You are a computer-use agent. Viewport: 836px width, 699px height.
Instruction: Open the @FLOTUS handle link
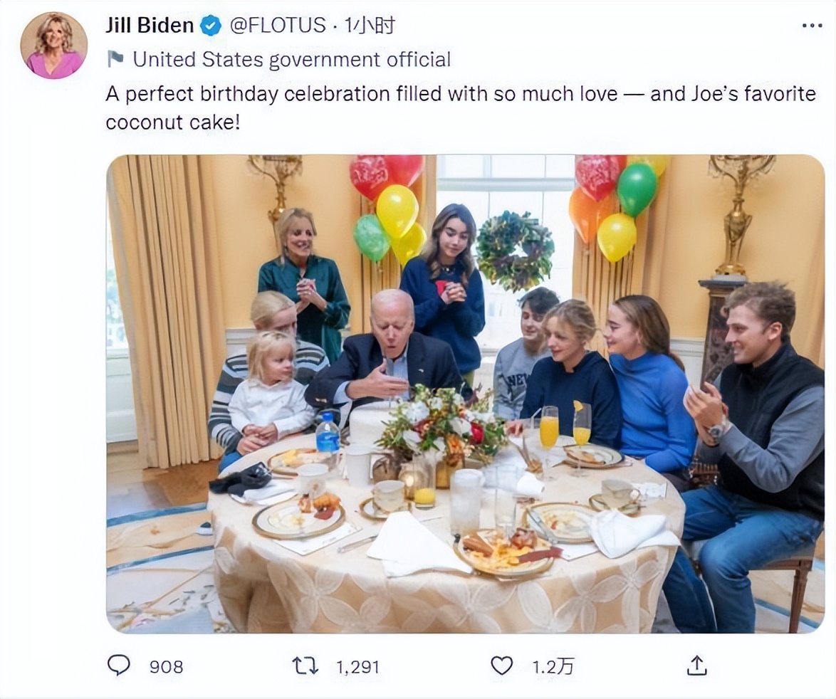pyautogui.click(x=278, y=26)
